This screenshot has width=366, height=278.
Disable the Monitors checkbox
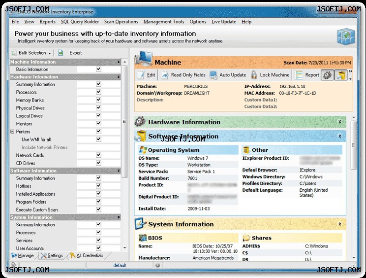coord(98,123)
